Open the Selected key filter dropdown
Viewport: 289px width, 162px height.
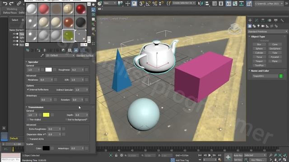pos(255,155)
